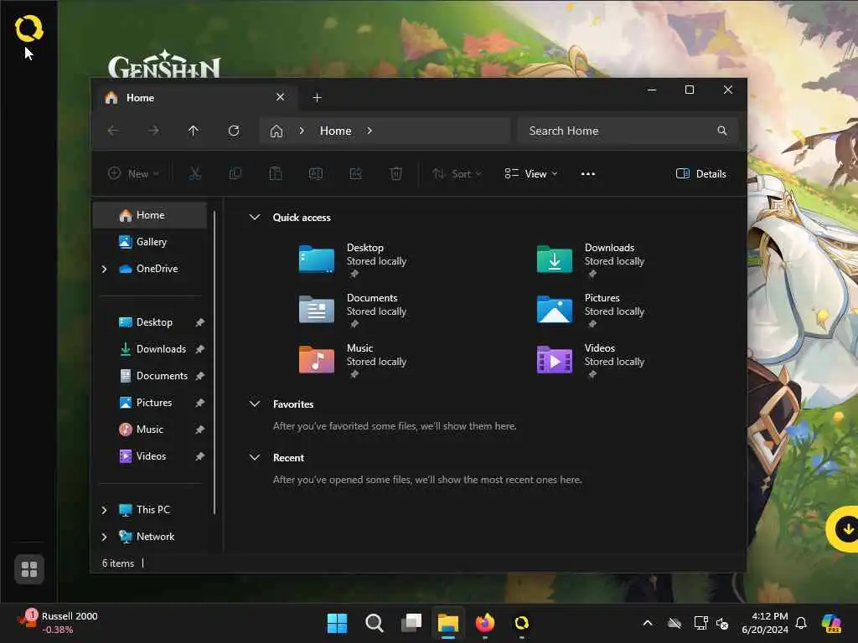Click navigation pane scrollbar

pyautogui.click(x=214, y=363)
